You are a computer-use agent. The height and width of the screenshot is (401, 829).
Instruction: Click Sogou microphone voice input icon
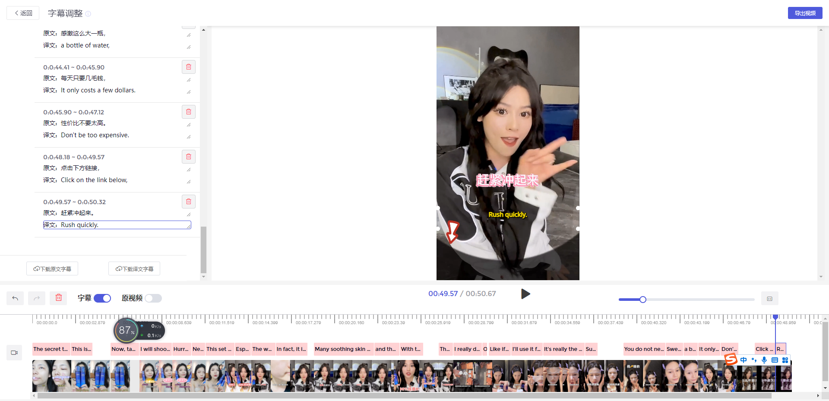tap(764, 360)
